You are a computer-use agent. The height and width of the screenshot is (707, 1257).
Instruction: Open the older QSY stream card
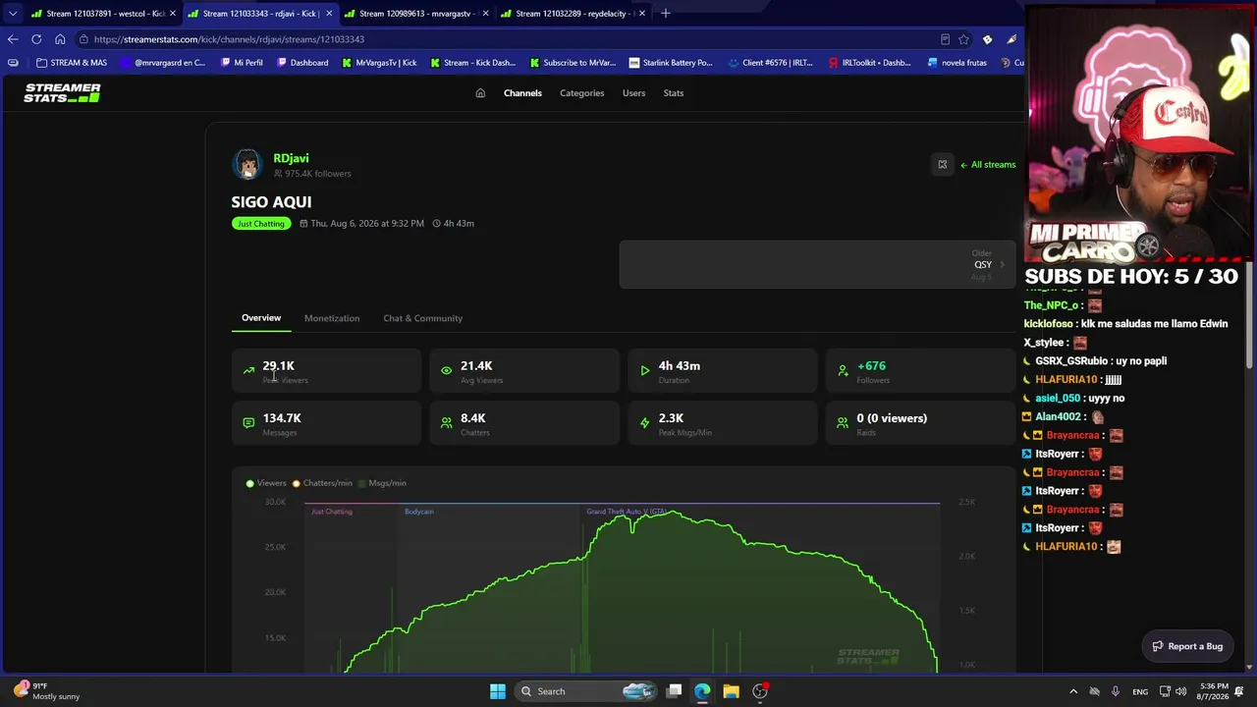817,265
